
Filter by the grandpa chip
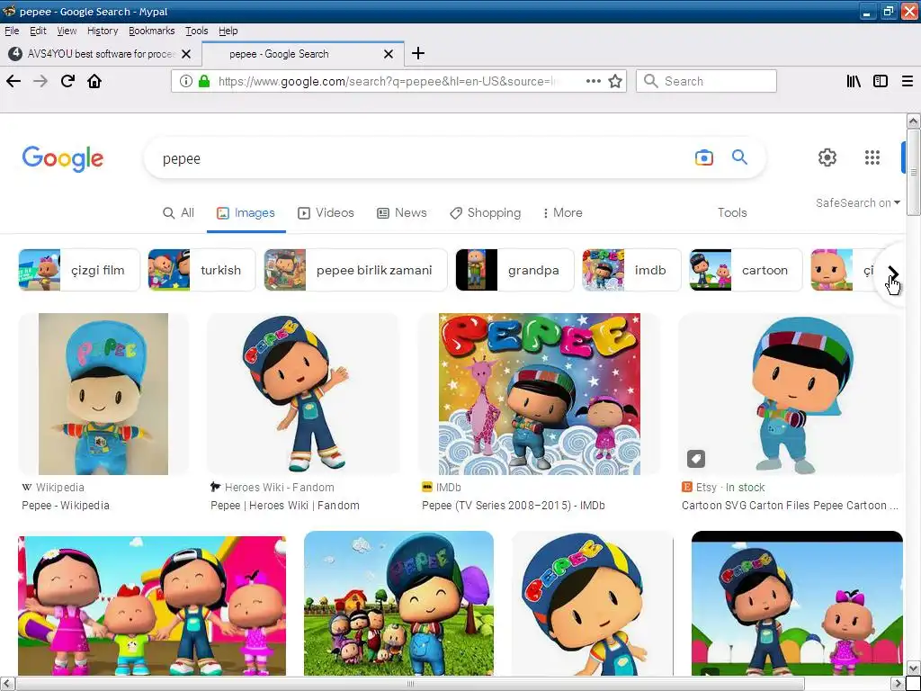click(x=514, y=270)
